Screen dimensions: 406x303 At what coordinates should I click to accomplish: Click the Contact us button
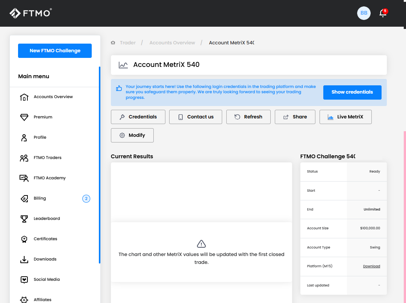(x=195, y=117)
